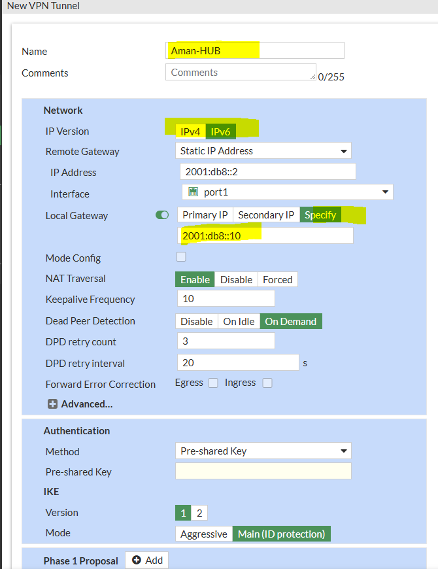
Task: Select IKE version 2
Action: click(x=199, y=513)
